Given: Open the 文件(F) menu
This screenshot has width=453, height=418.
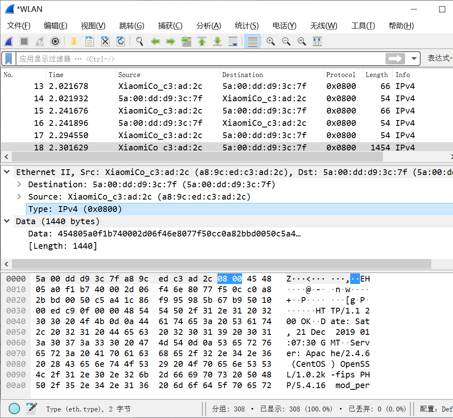Looking at the screenshot, I should click(19, 26).
